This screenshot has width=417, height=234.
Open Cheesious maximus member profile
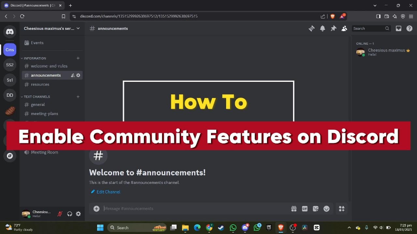383,52
